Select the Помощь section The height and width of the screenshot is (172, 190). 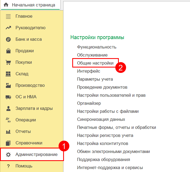(24, 166)
